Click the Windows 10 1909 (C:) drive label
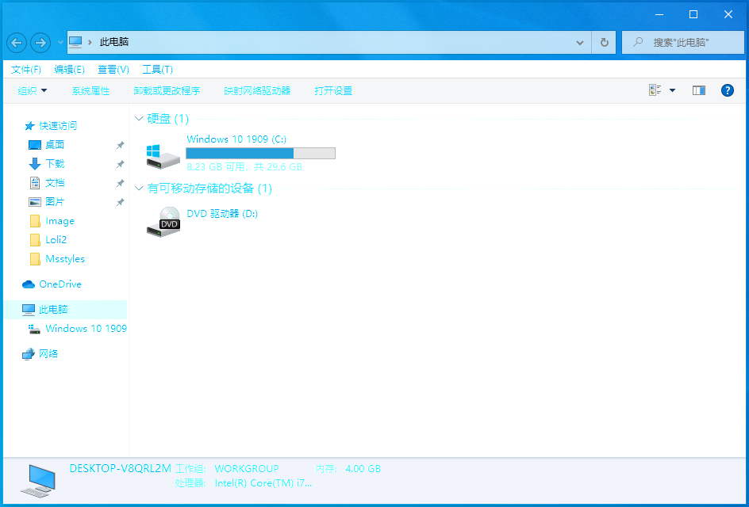Image resolution: width=749 pixels, height=507 pixels. point(236,139)
